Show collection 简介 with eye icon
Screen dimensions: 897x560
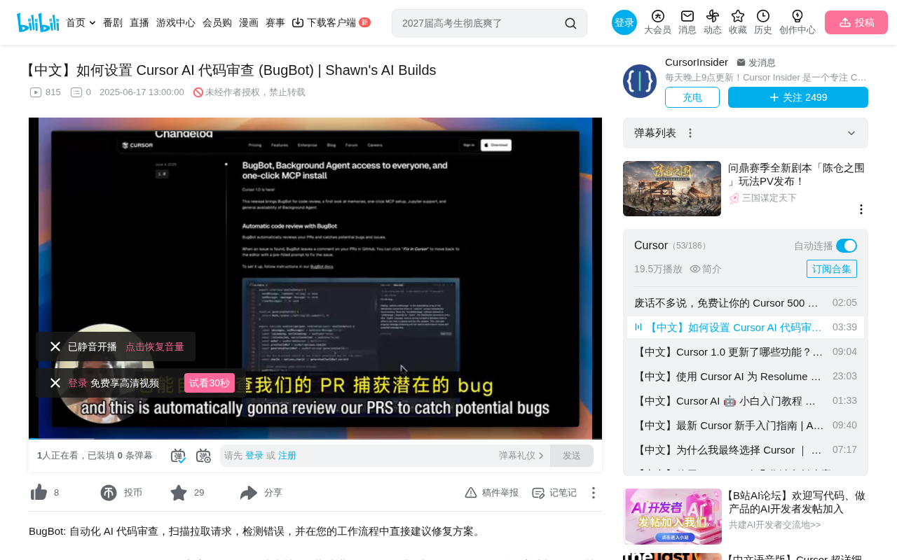click(706, 269)
